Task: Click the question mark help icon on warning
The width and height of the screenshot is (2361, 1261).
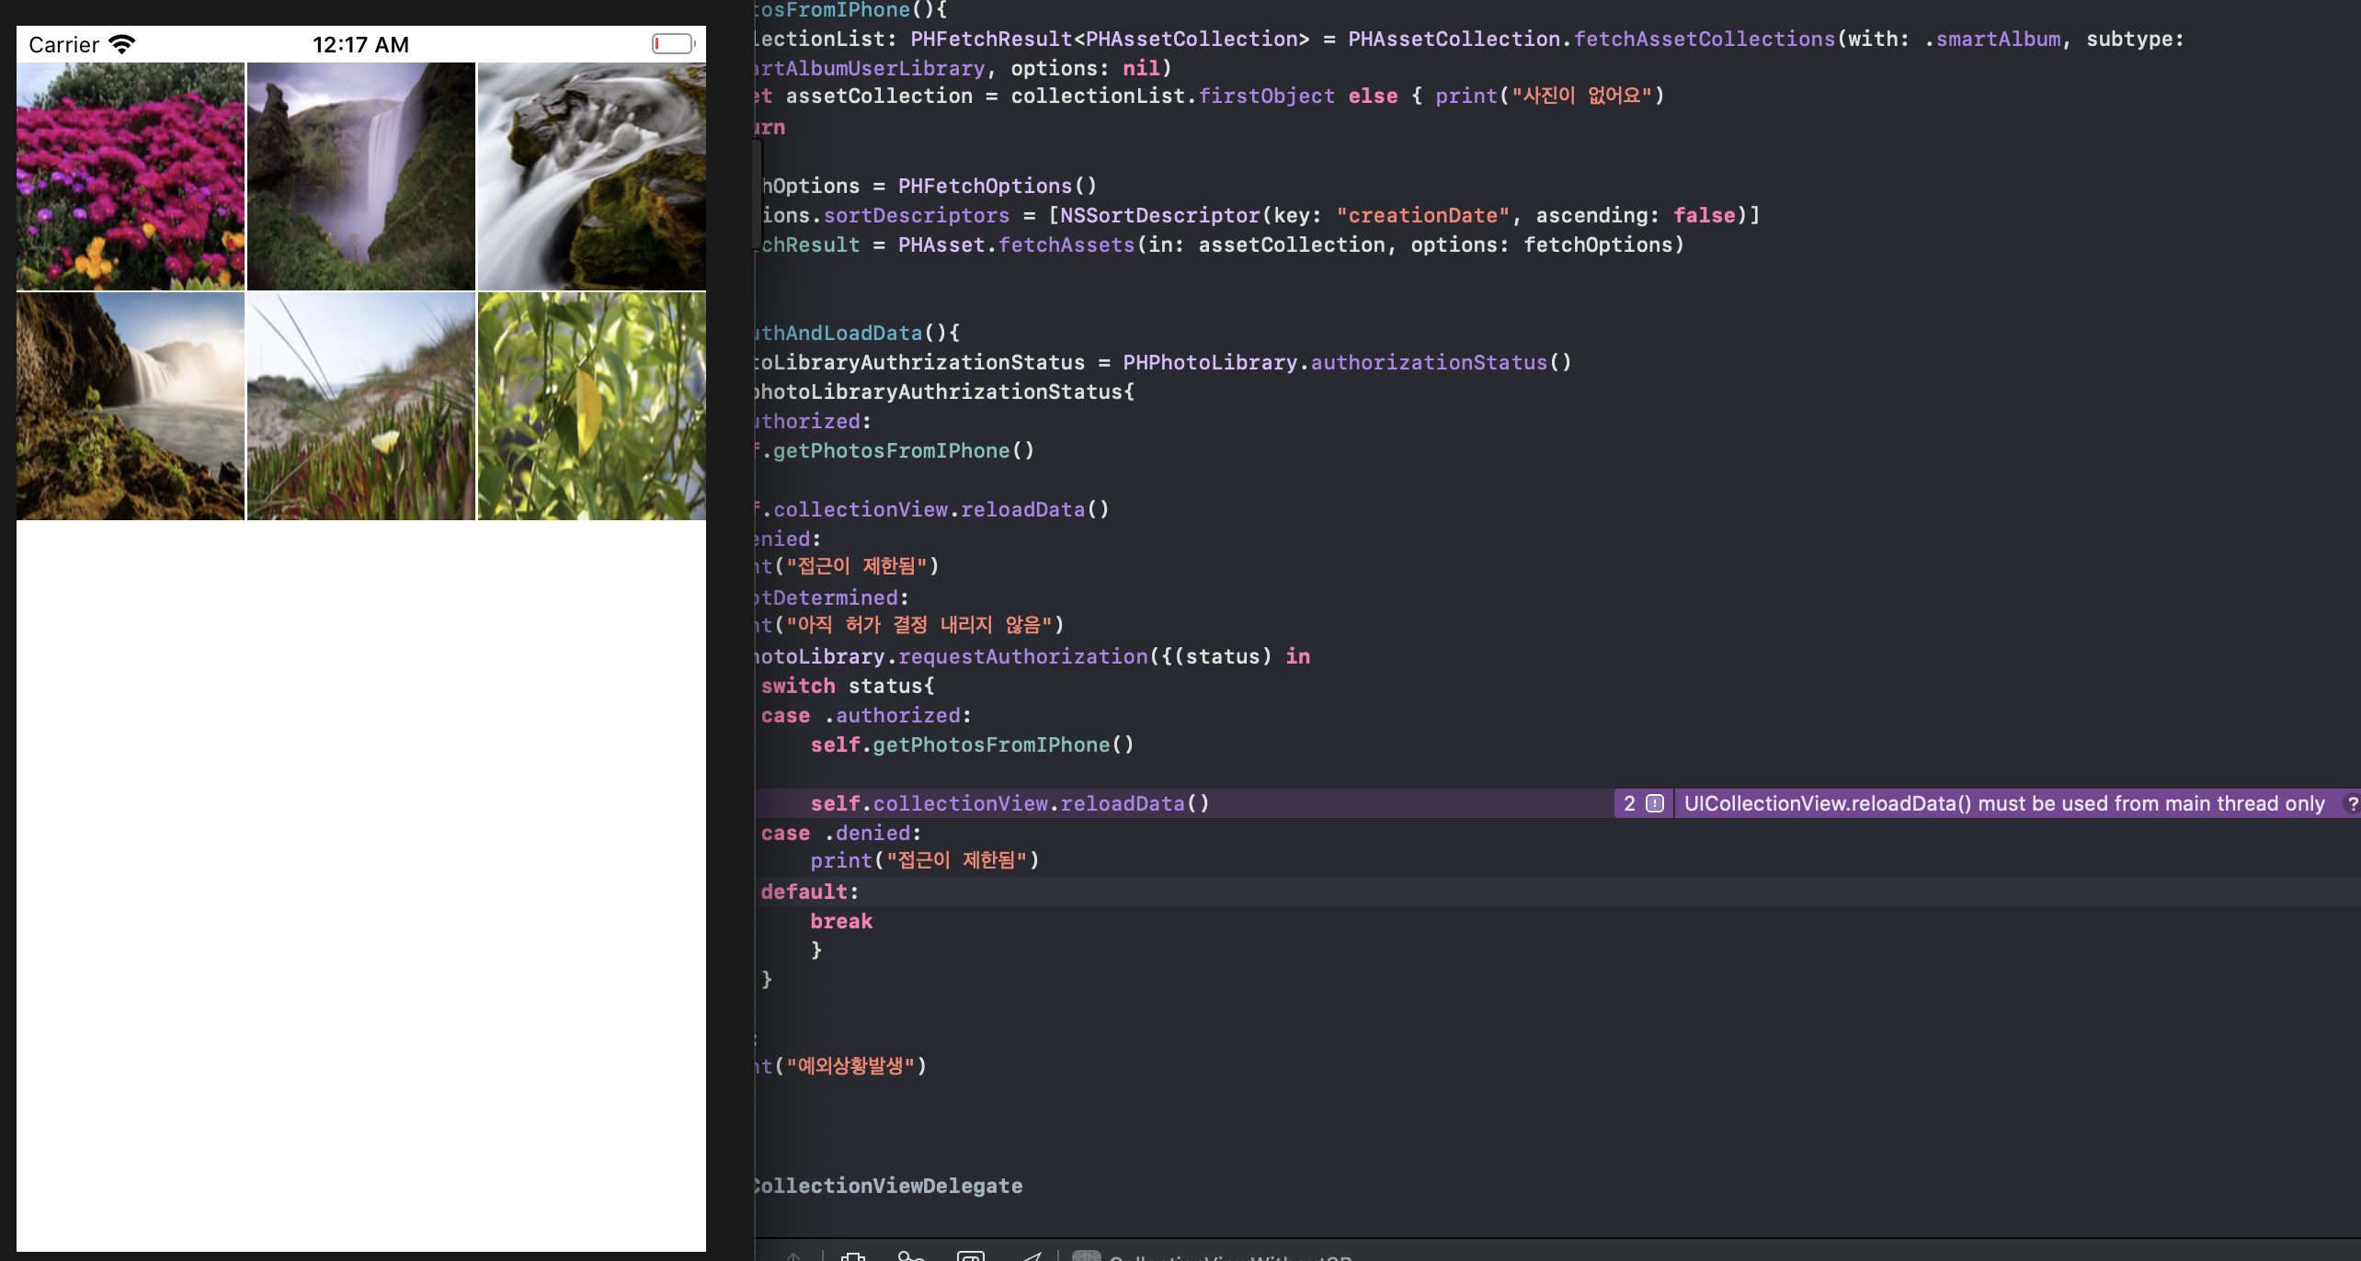Action: (2352, 804)
